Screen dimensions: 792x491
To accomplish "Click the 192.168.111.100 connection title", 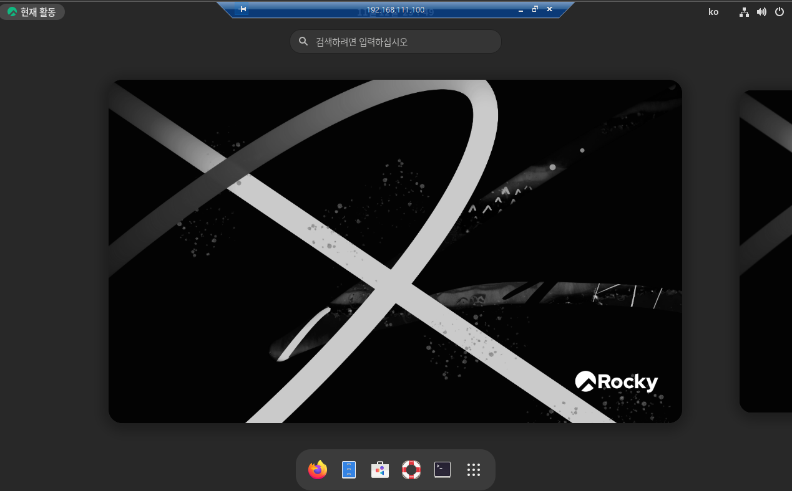I will [396, 10].
